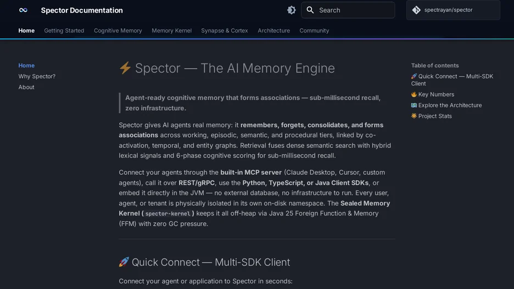The width and height of the screenshot is (514, 289).
Task: Click the search magnifier icon
Action: point(310,10)
